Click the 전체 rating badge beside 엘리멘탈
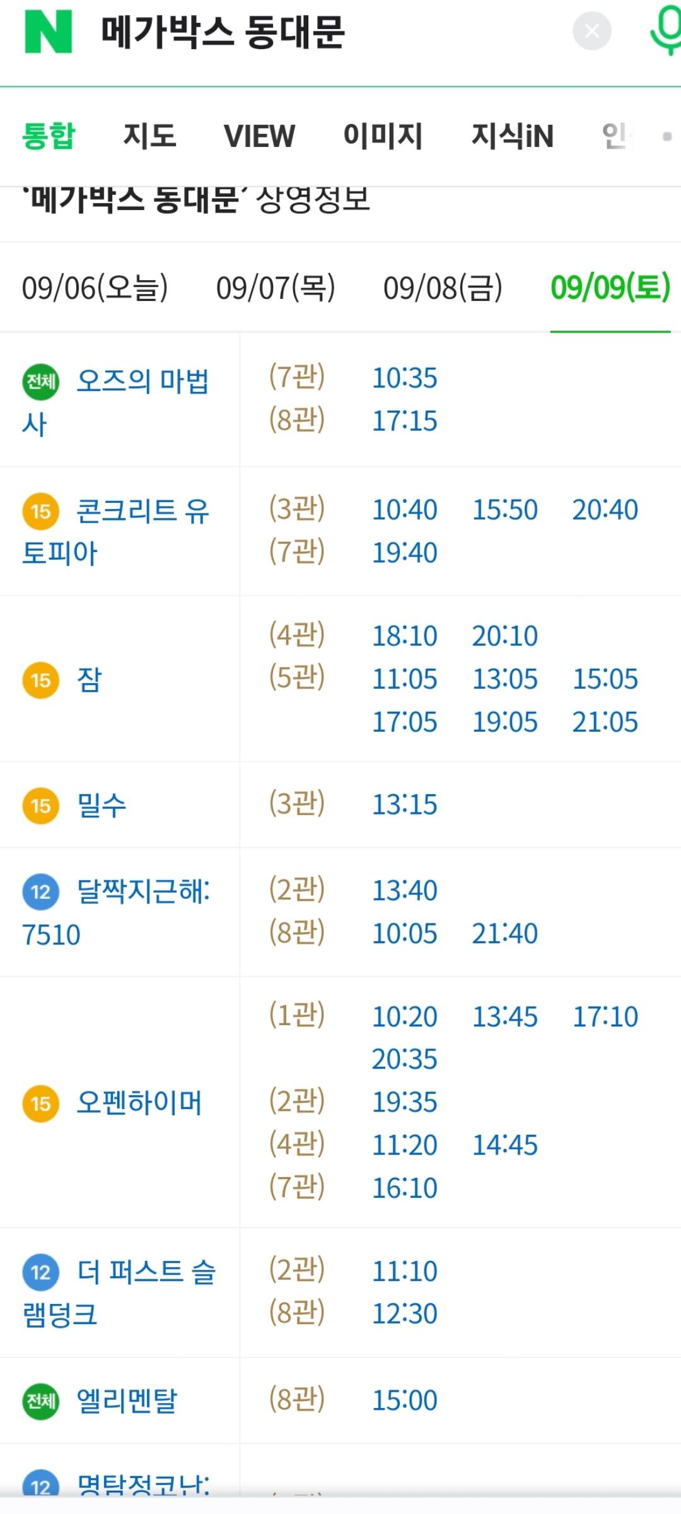This screenshot has height=1514, width=681. (x=41, y=1401)
